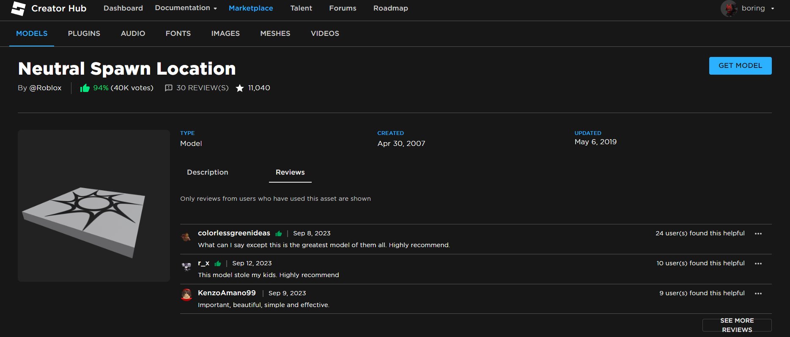Visit the Forums link
Image resolution: width=790 pixels, height=337 pixels.
(343, 8)
